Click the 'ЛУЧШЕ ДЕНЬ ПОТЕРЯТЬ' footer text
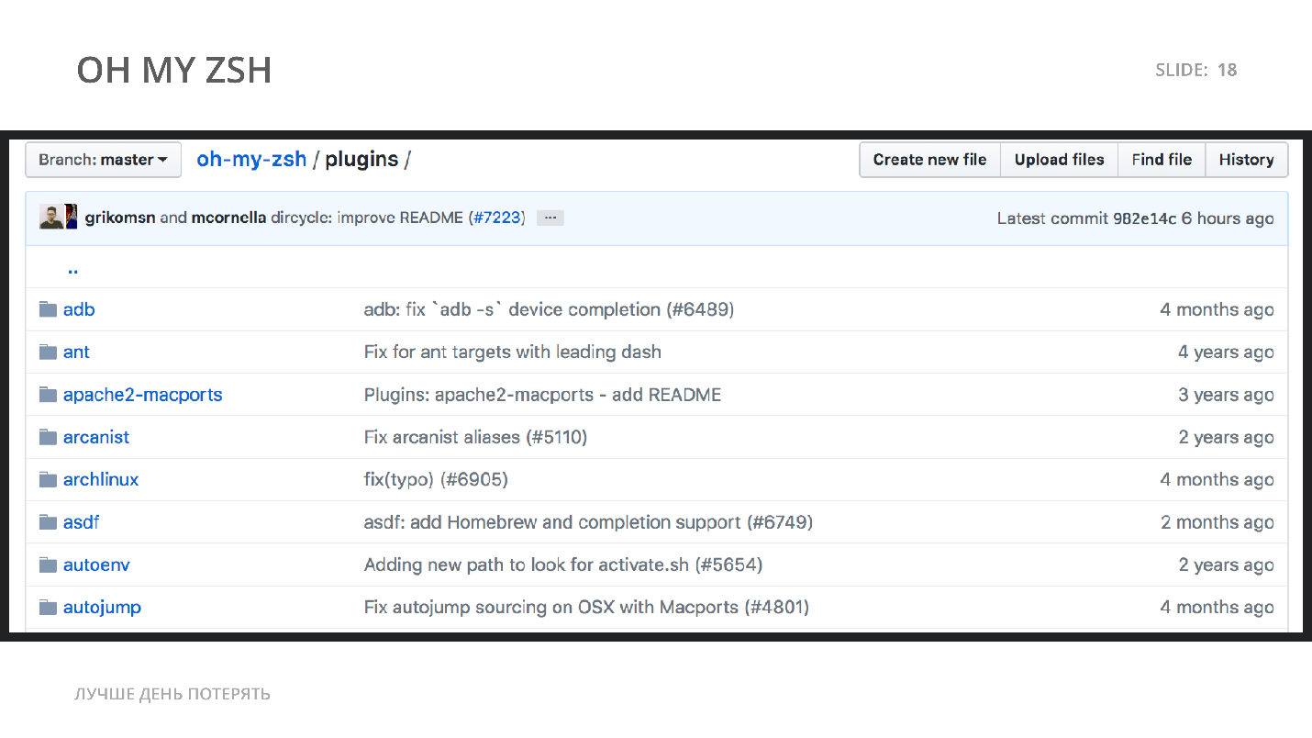Screen dimensions: 1312x738 pyautogui.click(x=172, y=694)
